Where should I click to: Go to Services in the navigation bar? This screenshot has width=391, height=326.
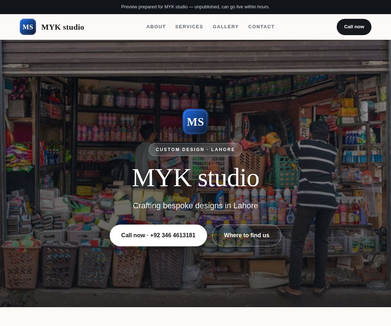click(189, 27)
